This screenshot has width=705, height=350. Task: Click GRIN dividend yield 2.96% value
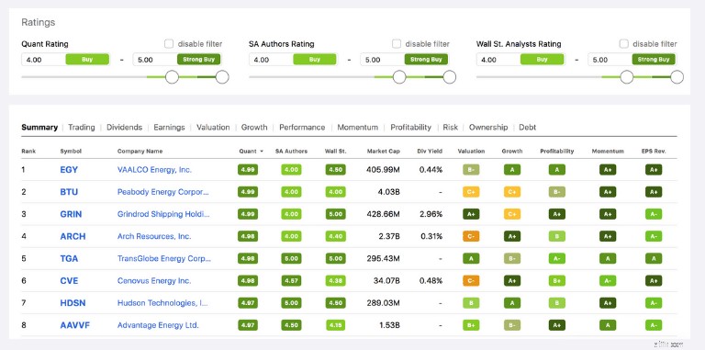click(x=431, y=214)
